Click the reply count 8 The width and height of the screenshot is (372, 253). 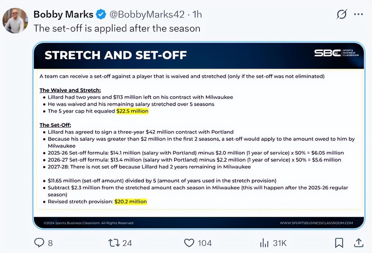tap(50, 243)
